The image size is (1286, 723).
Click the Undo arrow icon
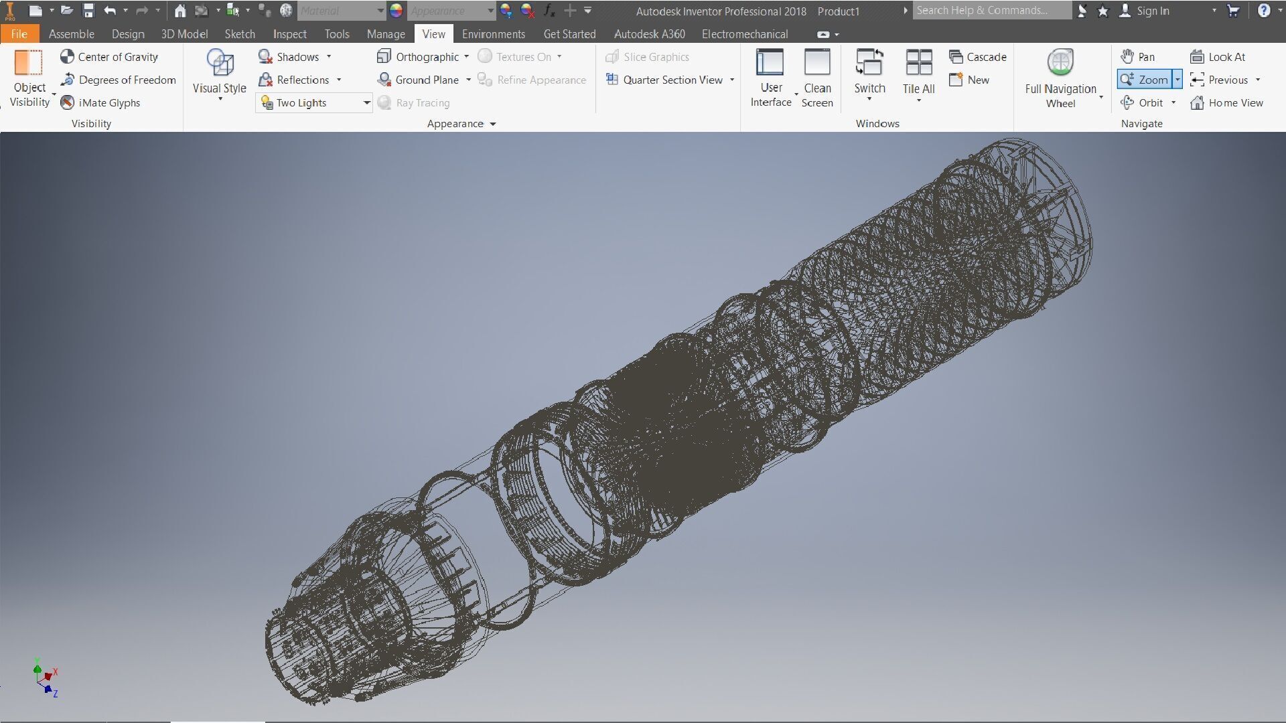point(110,11)
